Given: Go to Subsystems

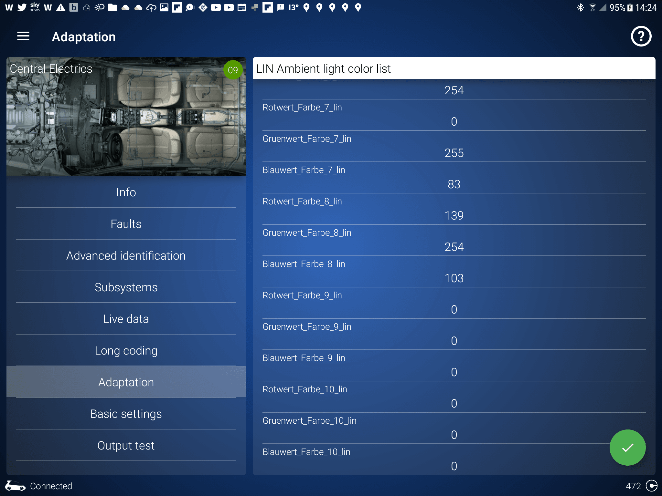Looking at the screenshot, I should tap(126, 287).
